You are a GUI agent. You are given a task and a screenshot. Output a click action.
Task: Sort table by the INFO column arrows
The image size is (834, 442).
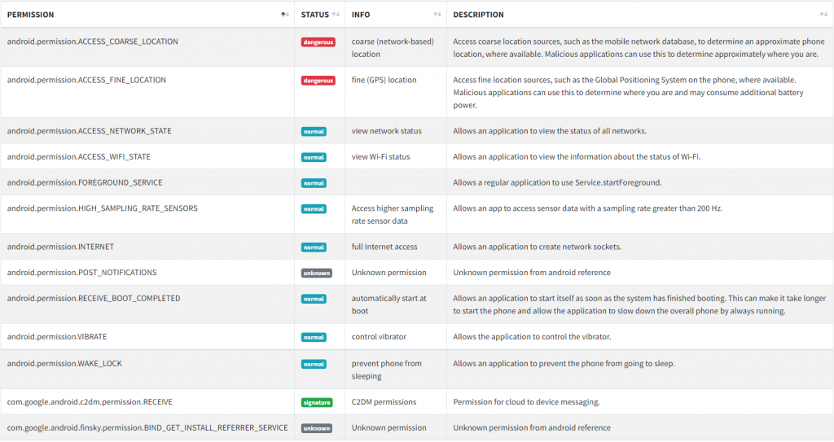click(x=437, y=15)
